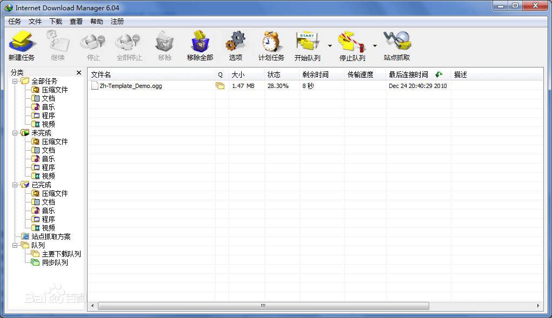This screenshot has height=318, width=552.
Task: Select 站点抓取方案 tree item
Action: [51, 236]
